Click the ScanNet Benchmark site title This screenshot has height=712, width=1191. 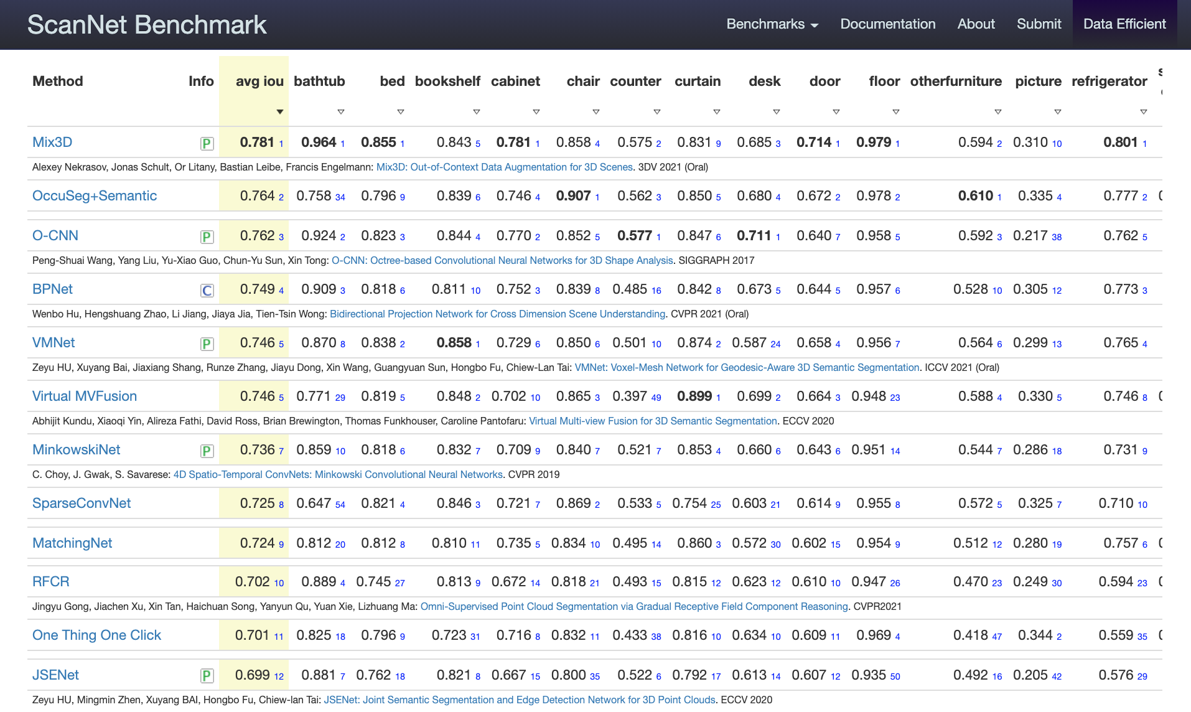tap(147, 25)
